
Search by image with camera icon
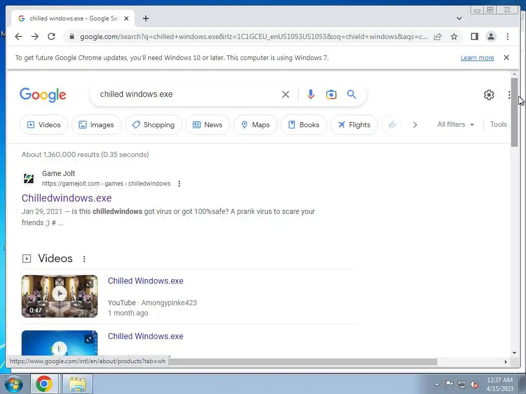[x=331, y=94]
